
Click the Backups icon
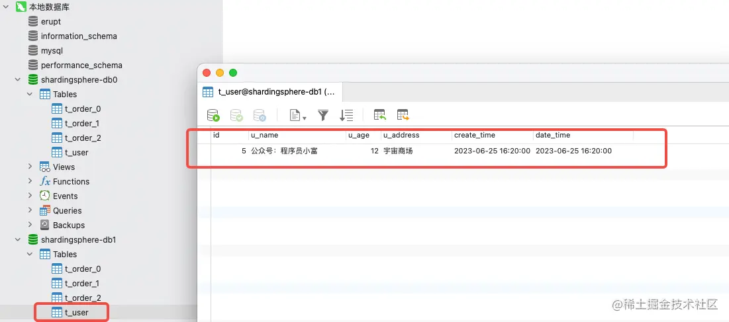coord(44,225)
